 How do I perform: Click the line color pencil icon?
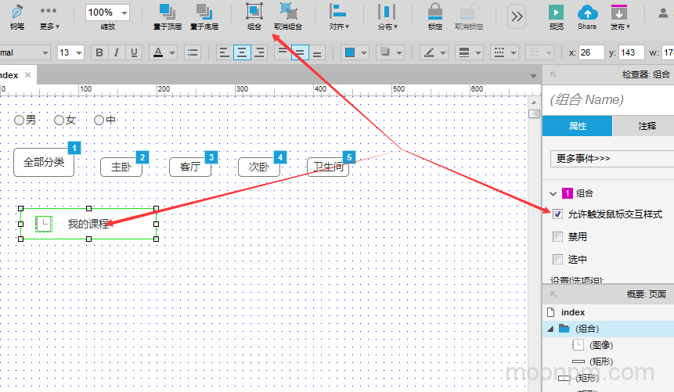point(428,52)
